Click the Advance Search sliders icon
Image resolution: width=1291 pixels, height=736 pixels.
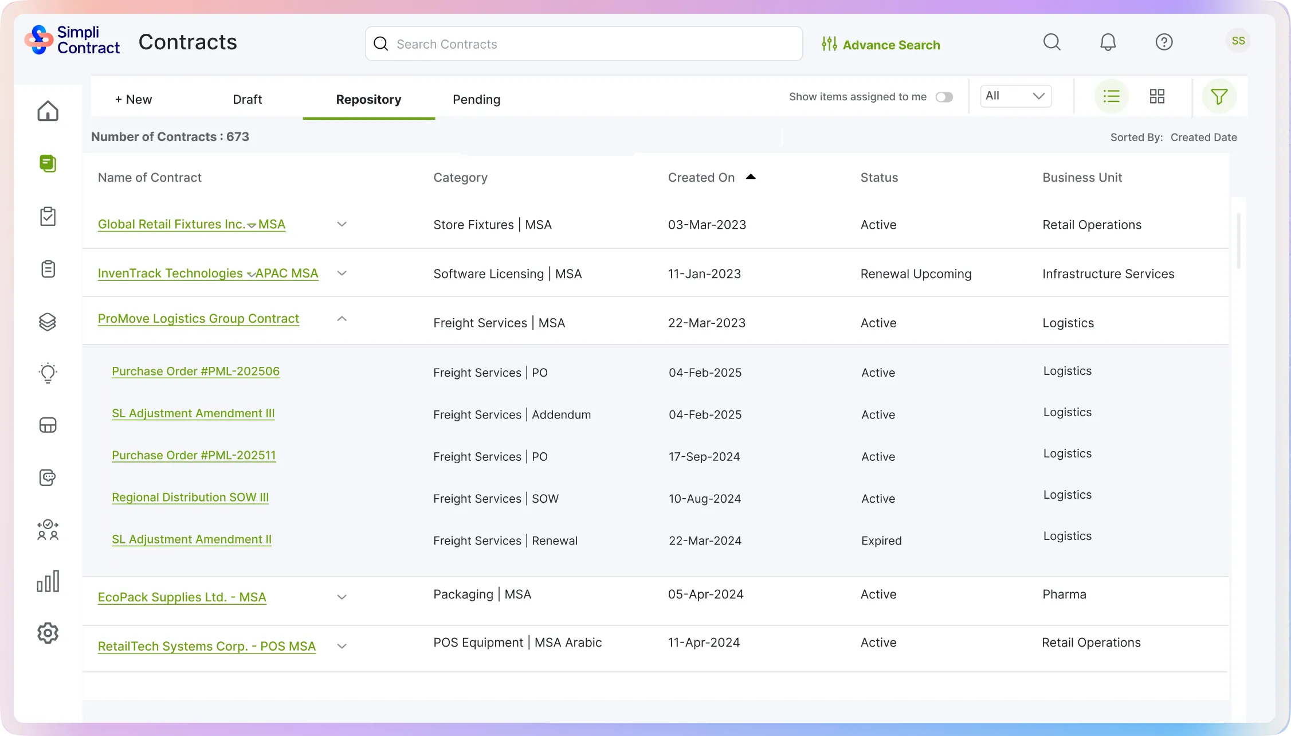point(829,44)
